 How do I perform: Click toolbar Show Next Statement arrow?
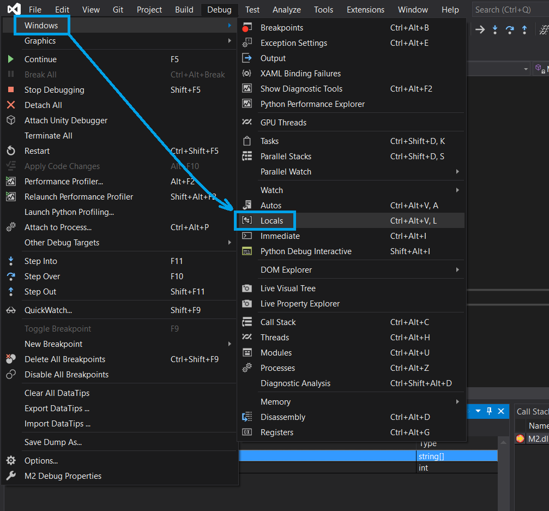pyautogui.click(x=480, y=30)
